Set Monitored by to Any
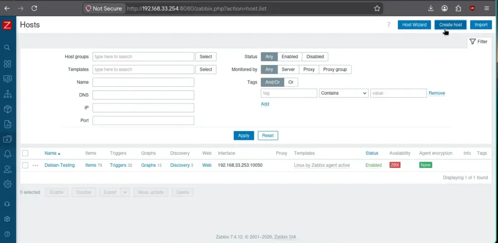The image size is (498, 243). point(269,69)
